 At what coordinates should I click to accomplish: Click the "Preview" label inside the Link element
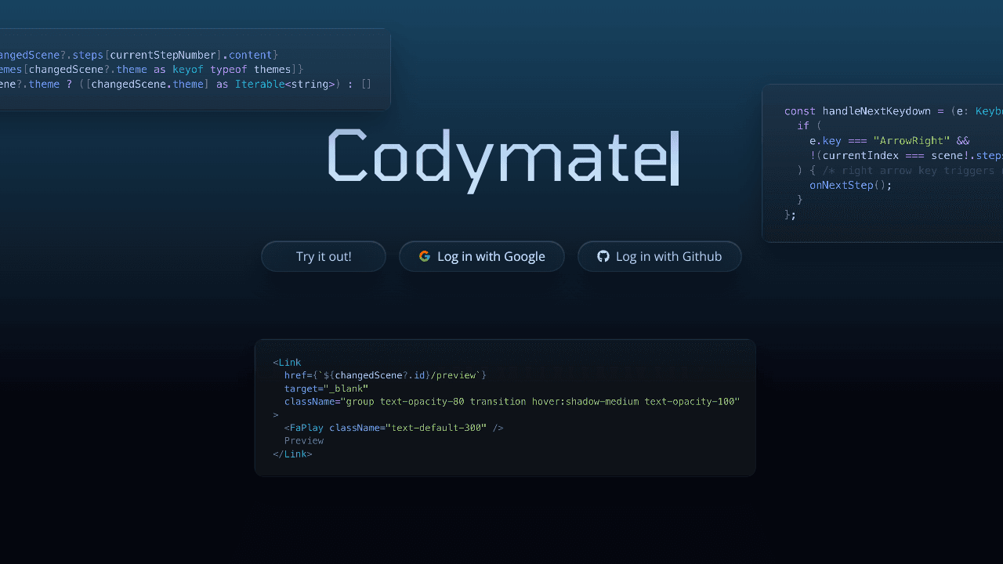(304, 440)
